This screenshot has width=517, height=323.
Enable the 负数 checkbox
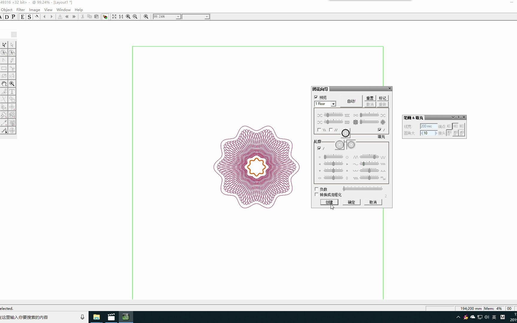click(x=317, y=189)
